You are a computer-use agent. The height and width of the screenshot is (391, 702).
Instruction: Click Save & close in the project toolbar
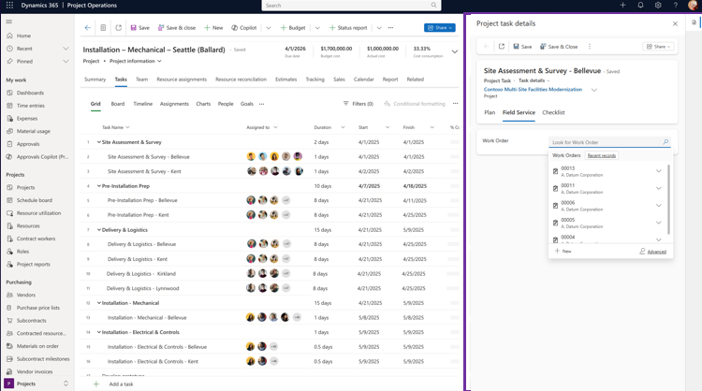point(177,28)
